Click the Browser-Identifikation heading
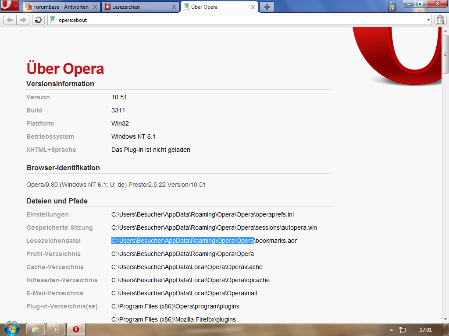This screenshot has height=336, width=449. 63,168
